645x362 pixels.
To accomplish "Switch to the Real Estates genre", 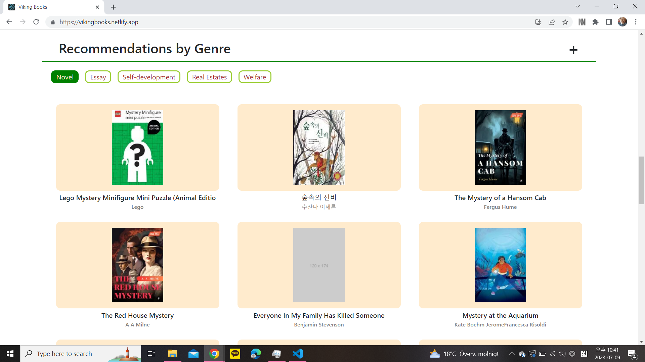I will (209, 77).
